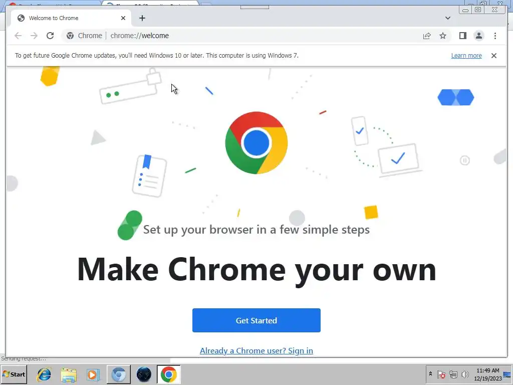
Task: Restore down the Chrome window
Action: 477,10
